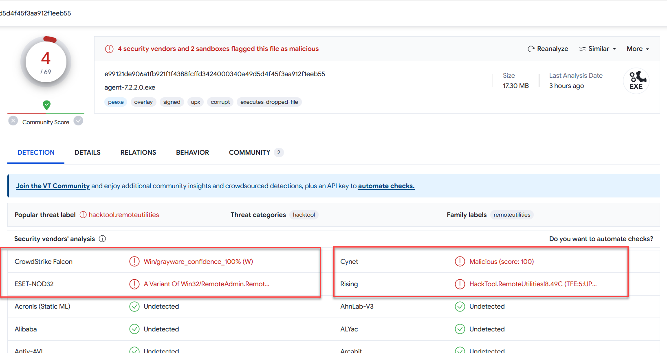Click the green check icon for Acronis Undetected
The height and width of the screenshot is (353, 667).
pyautogui.click(x=134, y=307)
